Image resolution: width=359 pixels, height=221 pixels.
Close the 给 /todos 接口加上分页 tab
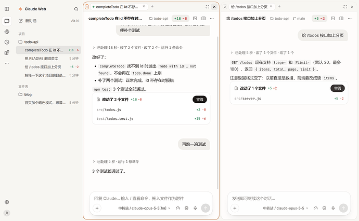(x=271, y=7)
